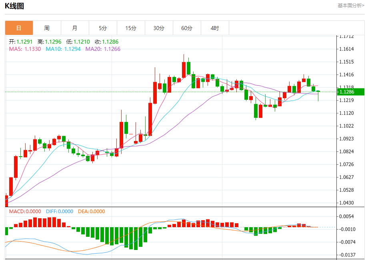Switch to the 周 weekly tab
The height and width of the screenshot is (260, 368).
(x=47, y=28)
